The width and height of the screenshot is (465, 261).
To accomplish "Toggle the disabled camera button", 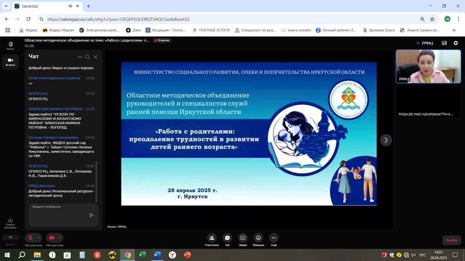I will click(52, 238).
